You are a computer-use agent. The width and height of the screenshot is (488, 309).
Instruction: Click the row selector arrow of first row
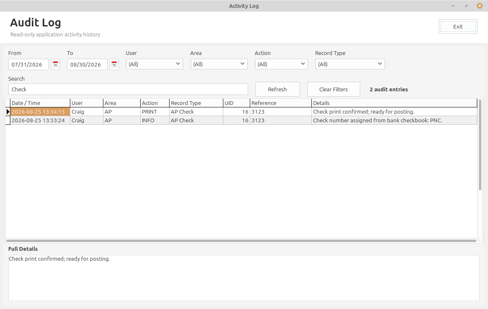8,112
